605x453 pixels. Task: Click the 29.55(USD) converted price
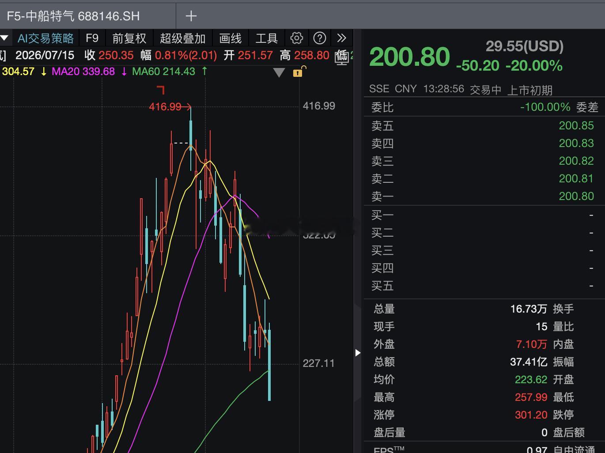tap(525, 46)
